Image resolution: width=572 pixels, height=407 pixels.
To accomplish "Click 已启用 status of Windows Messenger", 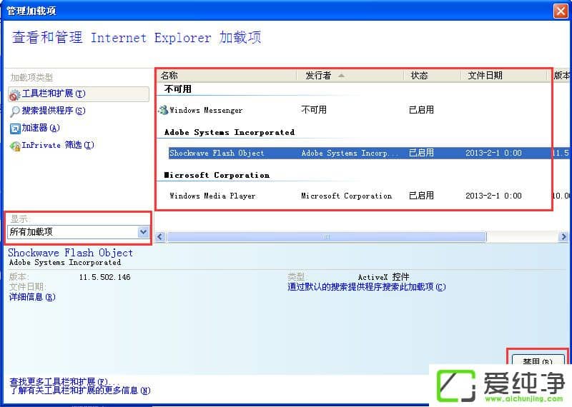I will pos(421,110).
